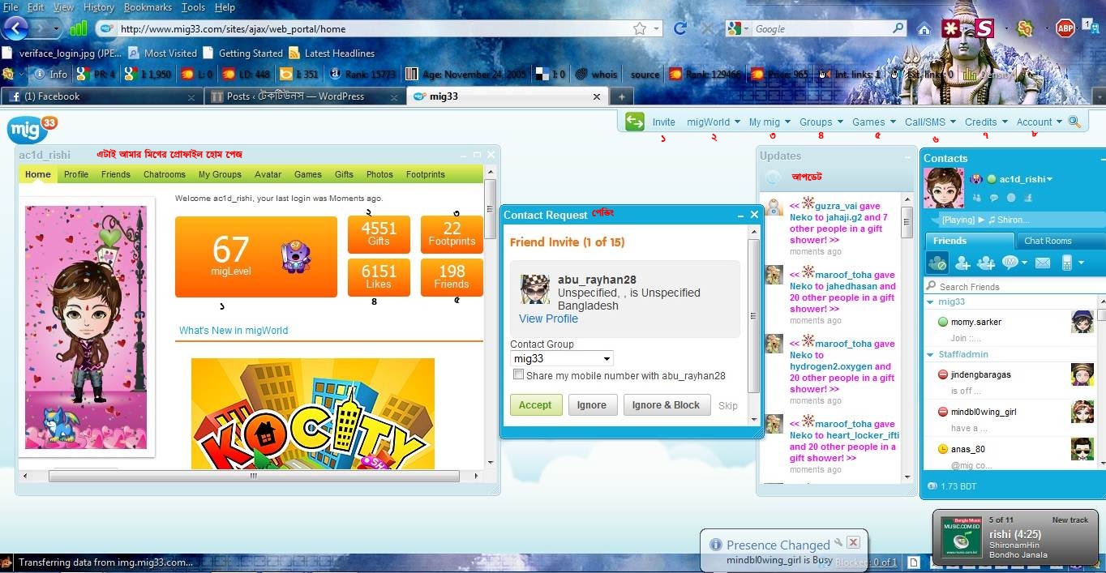1106x573 pixels.
Task: Accept the friend invite from abu_rayhan28
Action: [x=535, y=404]
